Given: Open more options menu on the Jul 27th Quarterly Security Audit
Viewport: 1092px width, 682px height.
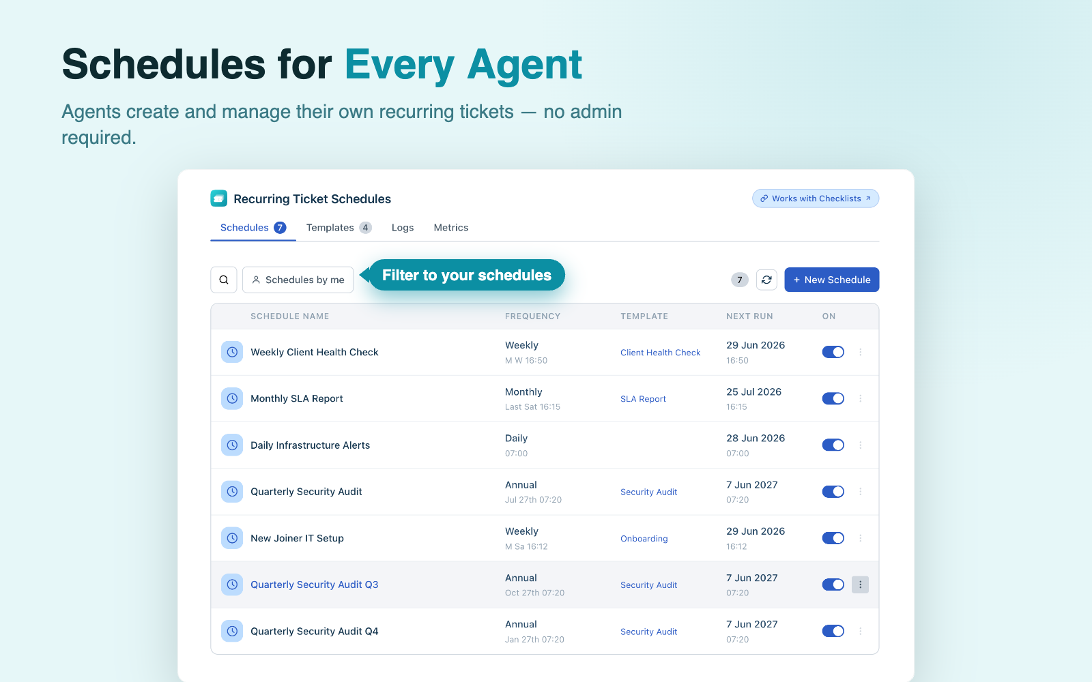Looking at the screenshot, I should tap(860, 492).
